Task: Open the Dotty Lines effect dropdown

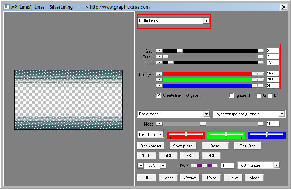Action: coord(206,21)
